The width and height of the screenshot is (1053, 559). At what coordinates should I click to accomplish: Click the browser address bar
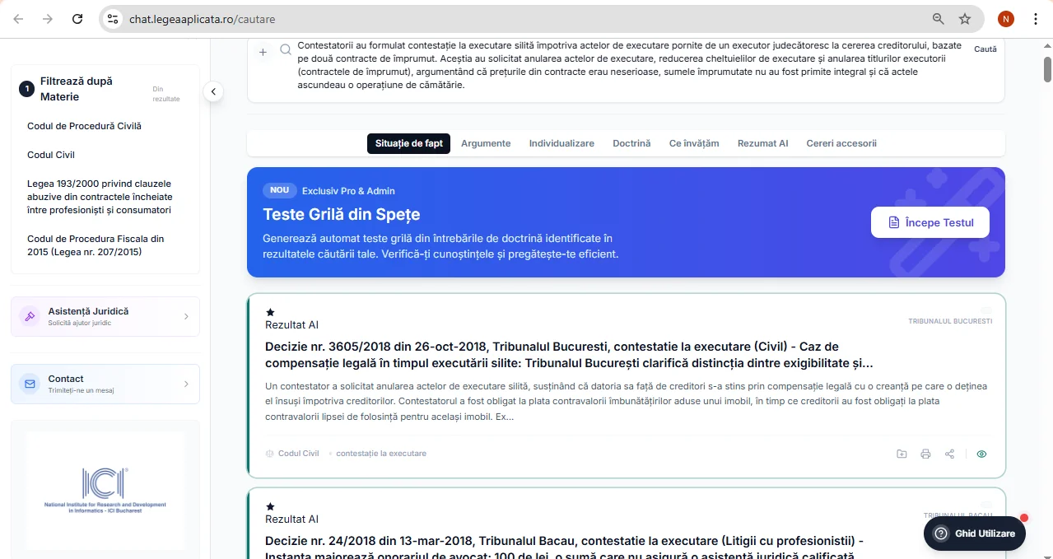coord(329,18)
